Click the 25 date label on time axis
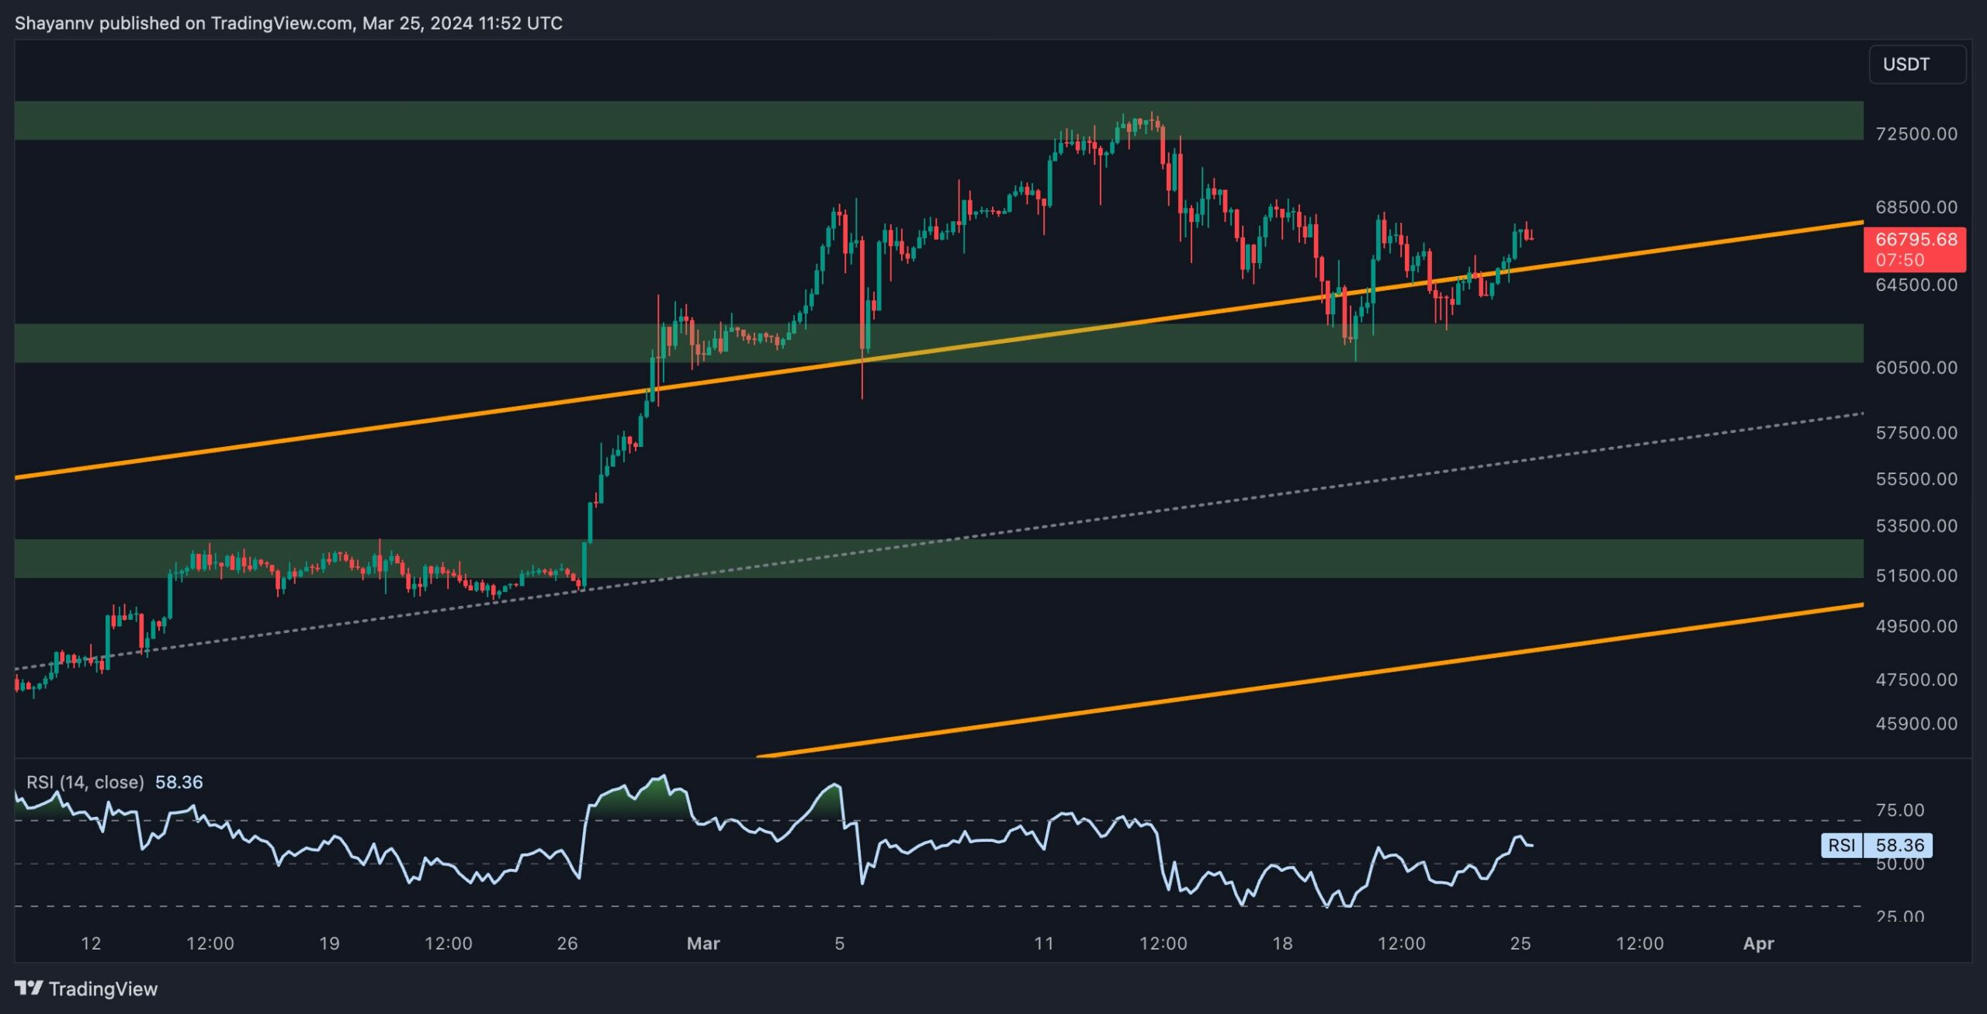Screen dimensions: 1987x1014 tap(1521, 943)
